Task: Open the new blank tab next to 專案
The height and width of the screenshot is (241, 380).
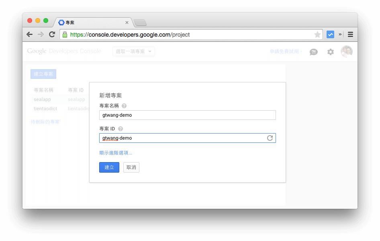Action: (x=140, y=23)
